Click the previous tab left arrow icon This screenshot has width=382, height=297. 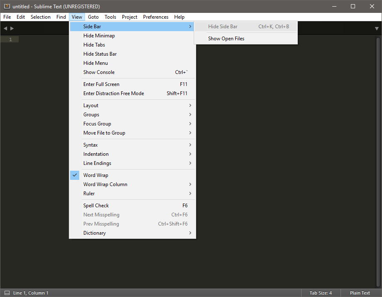point(5,28)
